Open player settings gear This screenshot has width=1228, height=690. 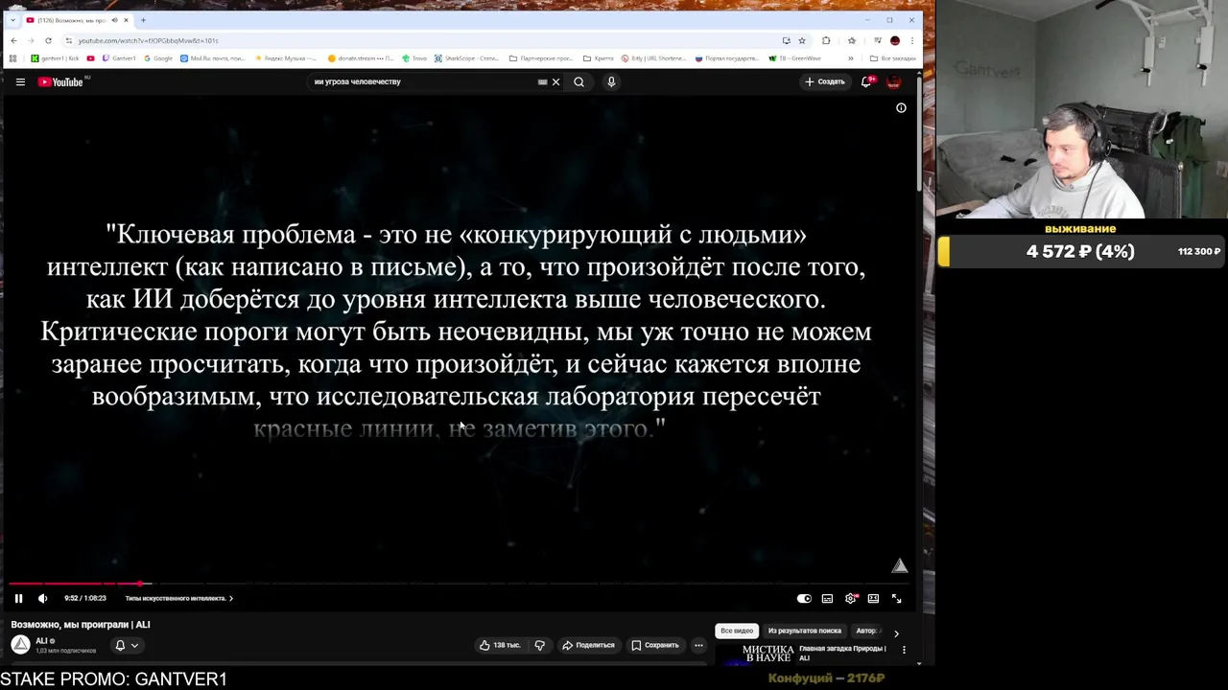850,598
